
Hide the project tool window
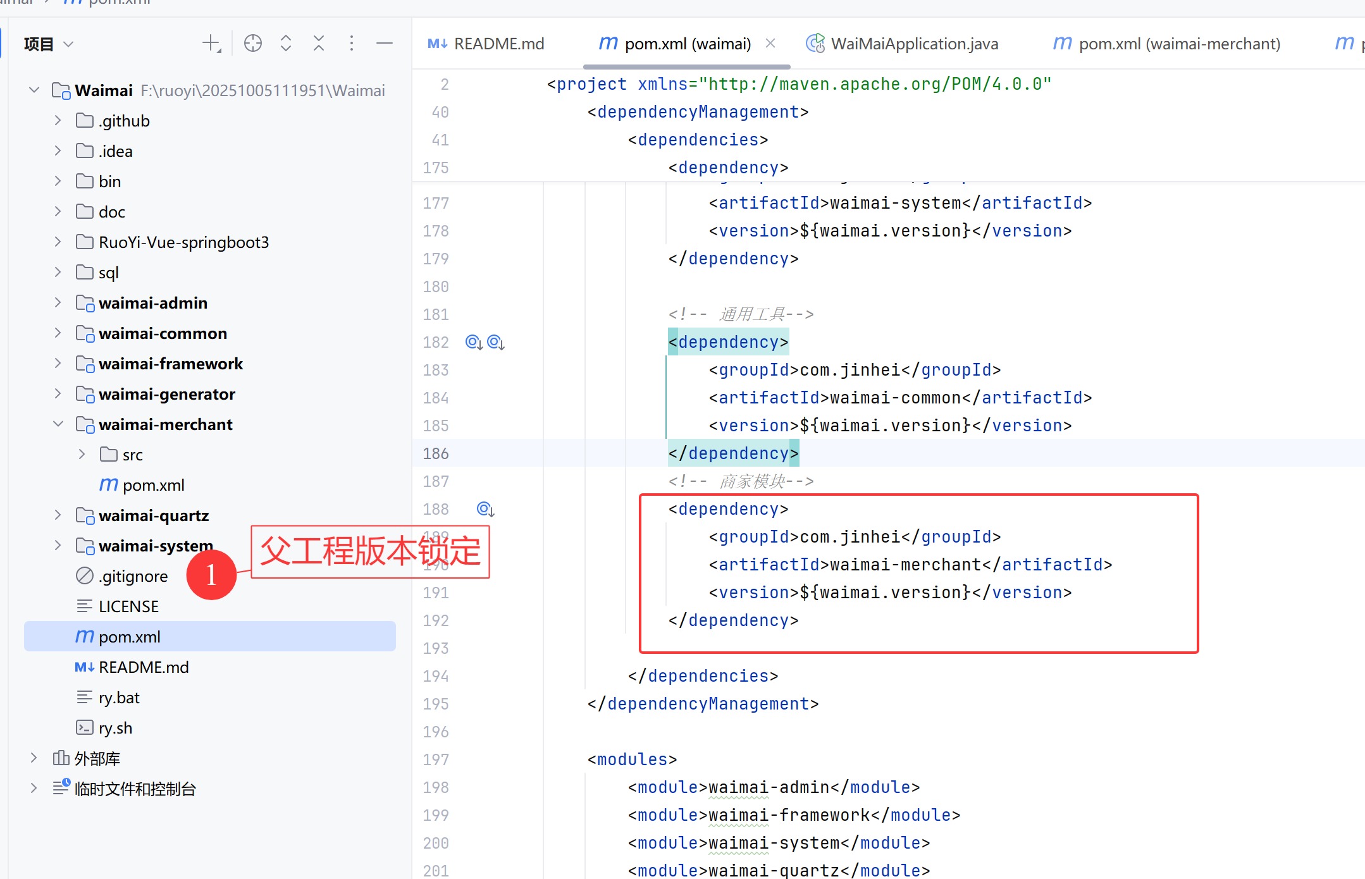click(x=385, y=44)
